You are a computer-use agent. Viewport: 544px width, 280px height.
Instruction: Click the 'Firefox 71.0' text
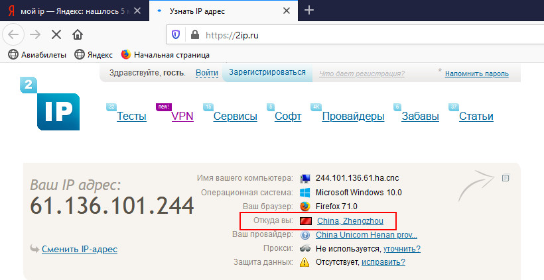tap(336, 207)
